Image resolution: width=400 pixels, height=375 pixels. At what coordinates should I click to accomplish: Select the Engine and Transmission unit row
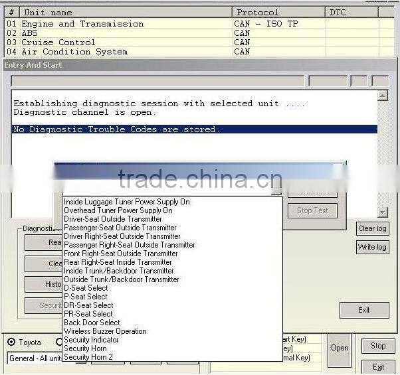82,24
